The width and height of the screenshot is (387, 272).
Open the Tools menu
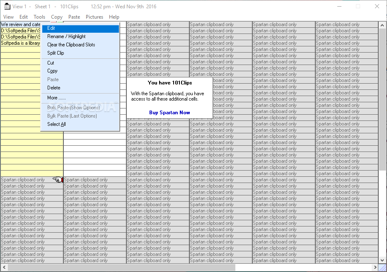point(39,17)
